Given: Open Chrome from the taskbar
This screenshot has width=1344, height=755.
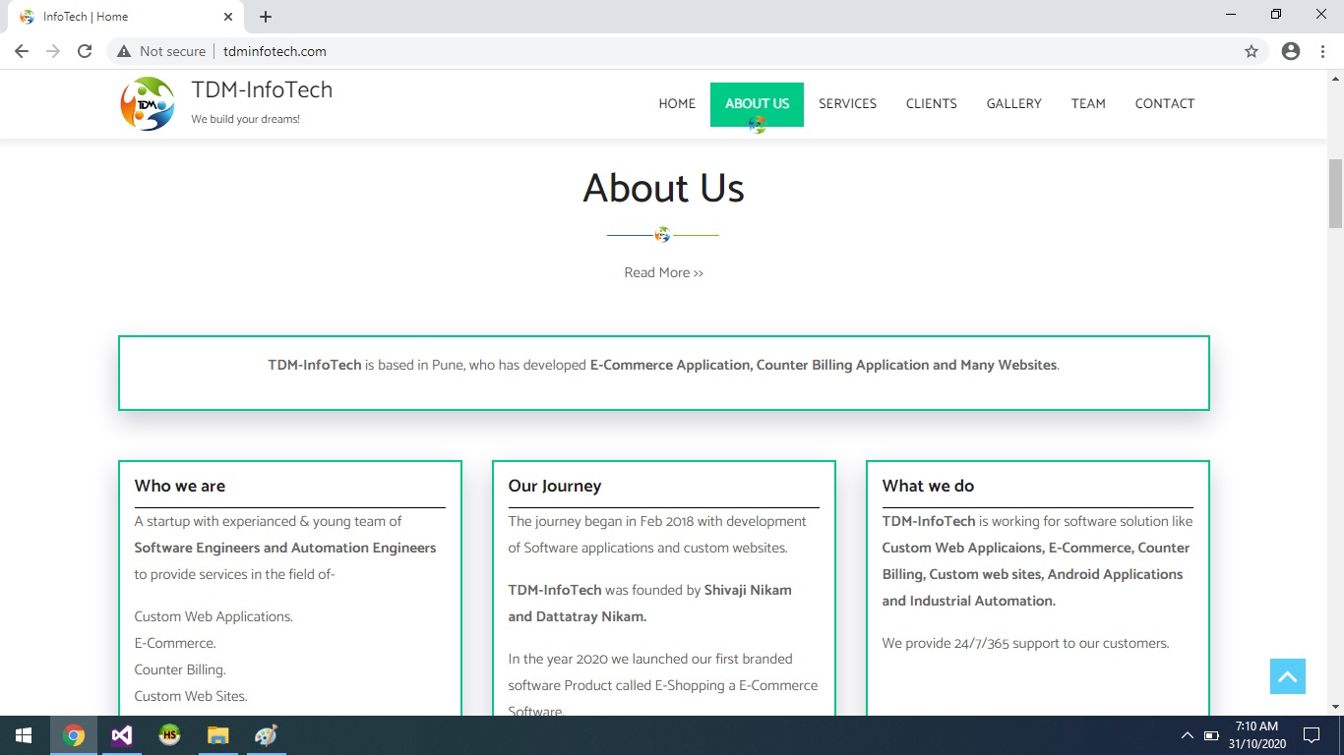Looking at the screenshot, I should [74, 735].
